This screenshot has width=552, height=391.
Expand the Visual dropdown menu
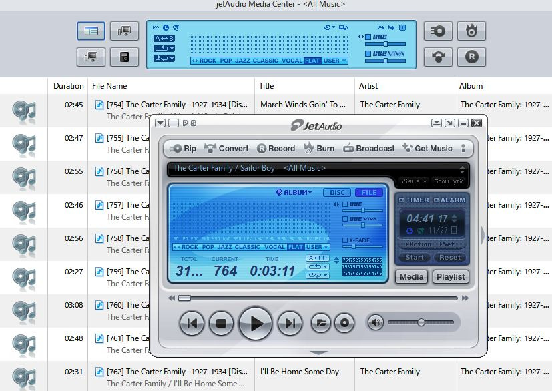point(414,181)
